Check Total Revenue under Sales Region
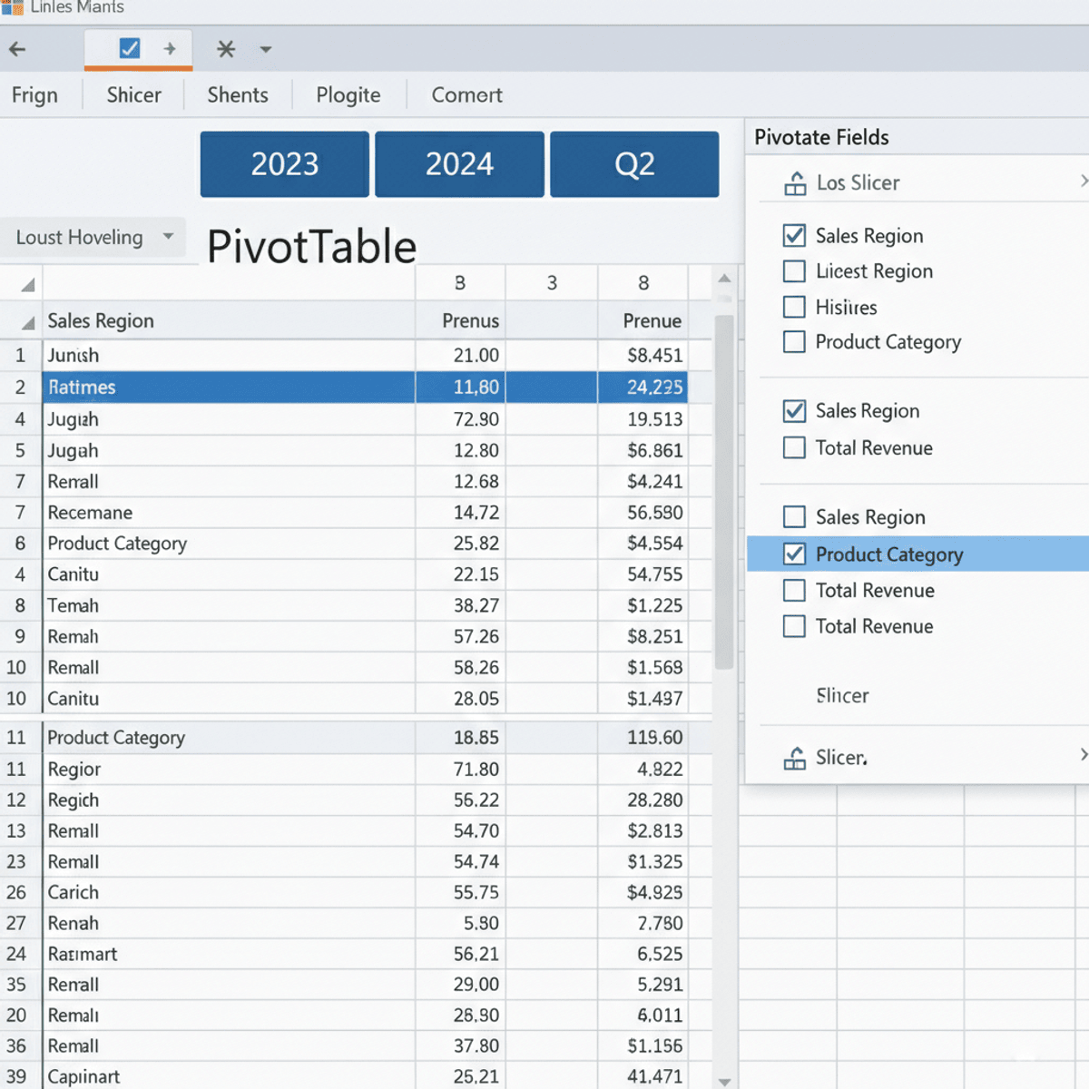Screen dimensions: 1089x1089 coord(794,447)
